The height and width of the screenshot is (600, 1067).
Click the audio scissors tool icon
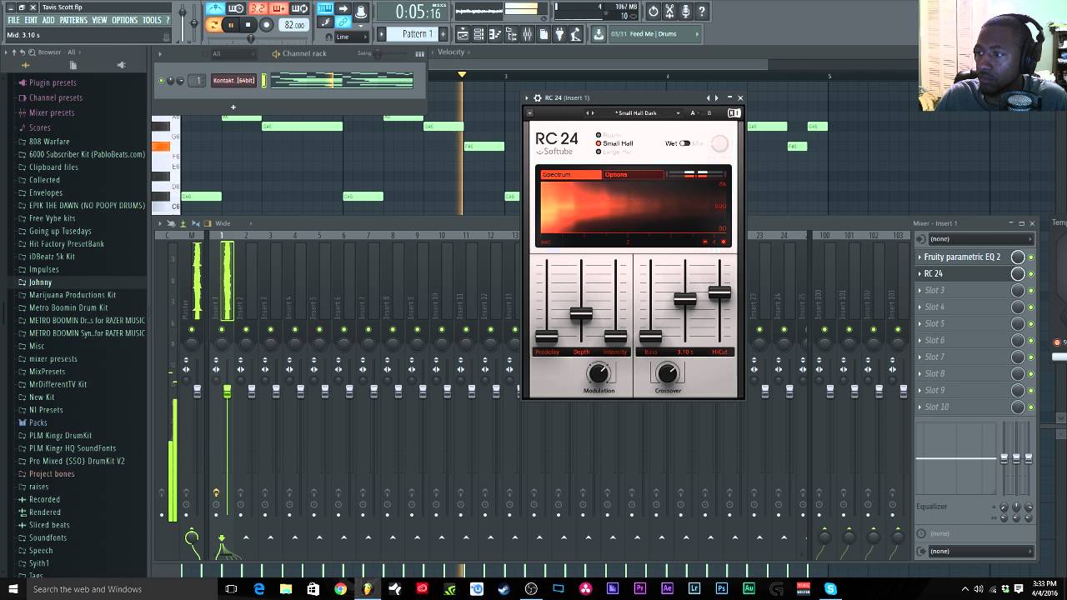tap(669, 12)
